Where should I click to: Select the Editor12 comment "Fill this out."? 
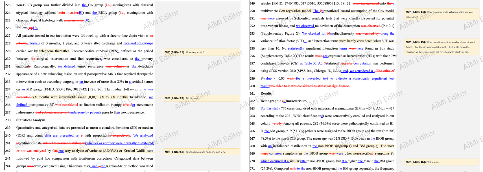coord(201,98)
